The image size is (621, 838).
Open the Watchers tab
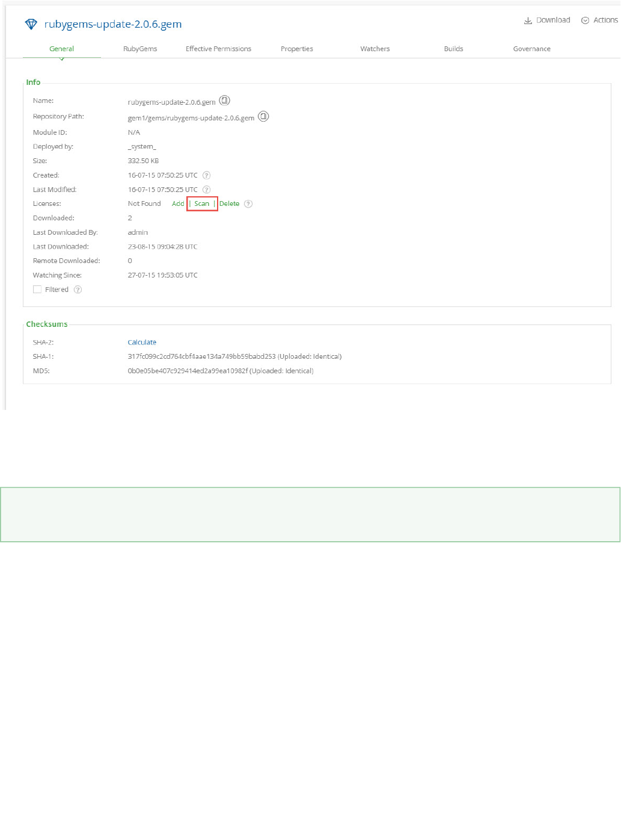[375, 49]
